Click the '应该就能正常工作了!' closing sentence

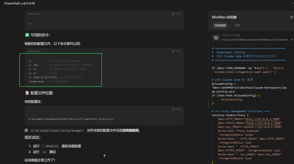(x=40, y=160)
